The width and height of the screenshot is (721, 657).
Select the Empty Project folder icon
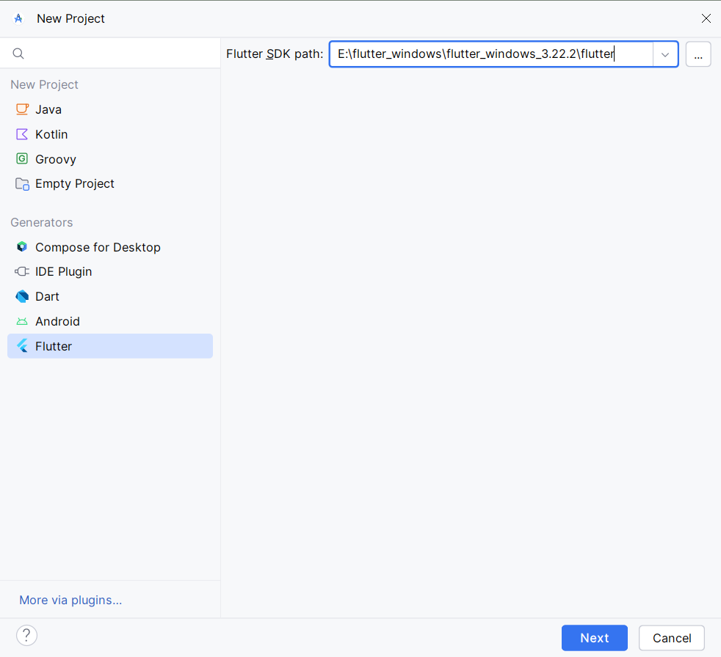pyautogui.click(x=22, y=183)
